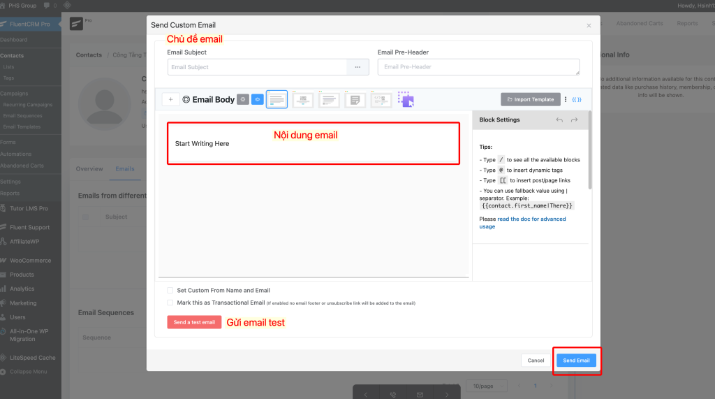
Task: Click the plus add block button
Action: [x=170, y=100]
